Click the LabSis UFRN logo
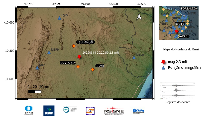This screenshot has width=212, height=126. coord(70,110)
